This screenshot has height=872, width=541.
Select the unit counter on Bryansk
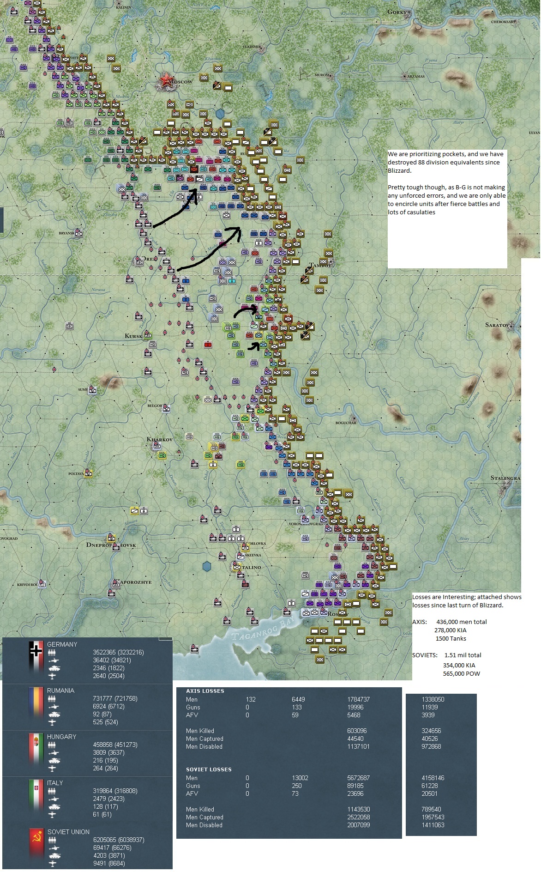pos(78,233)
